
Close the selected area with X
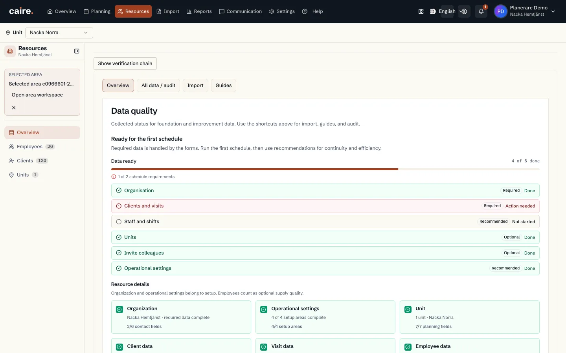click(14, 107)
